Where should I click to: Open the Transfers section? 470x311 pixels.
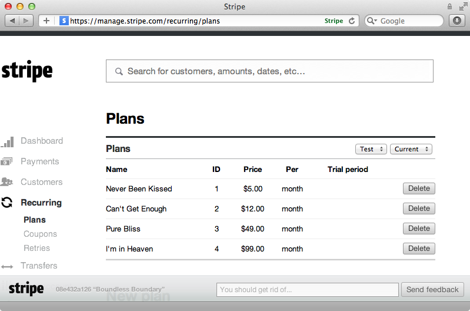tap(39, 266)
